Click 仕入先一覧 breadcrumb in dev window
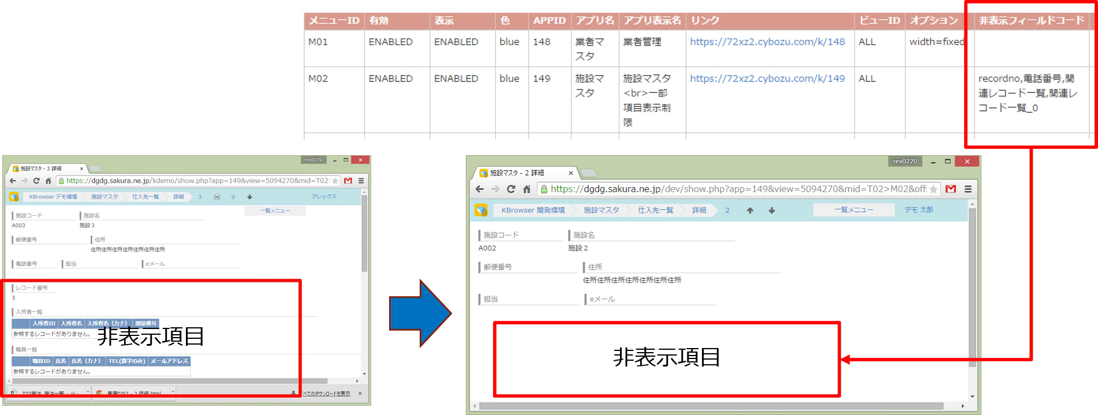 (655, 210)
